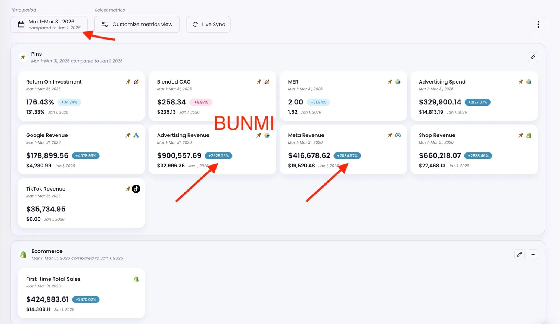Click the $424,983.61 First-time Total Sales value

(47, 299)
